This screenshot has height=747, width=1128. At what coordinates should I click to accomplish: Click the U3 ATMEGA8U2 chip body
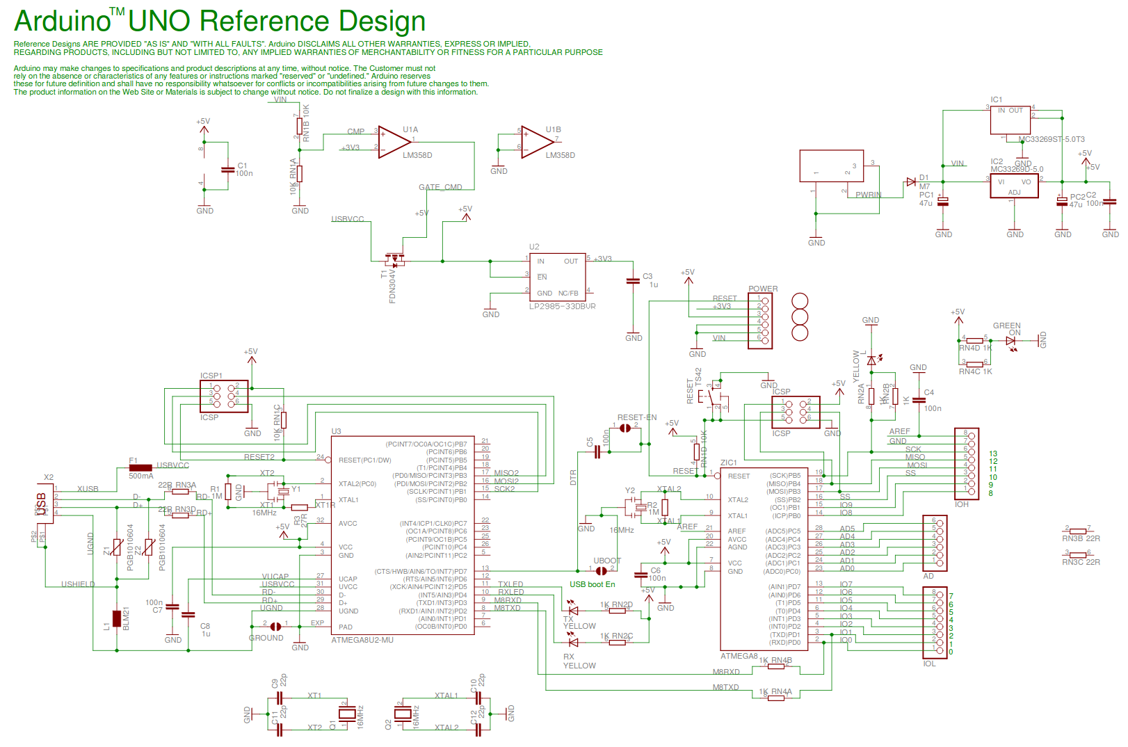(x=403, y=535)
